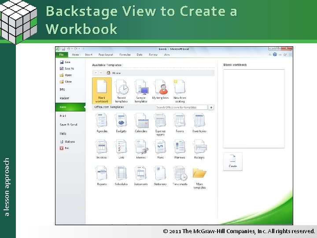
Task: Select Help in the Backstage sidebar
Action: 63,134
